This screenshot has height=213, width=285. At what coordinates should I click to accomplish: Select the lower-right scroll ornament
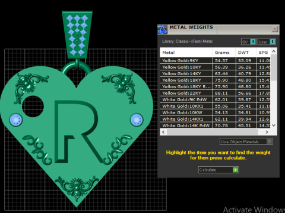click(x=117, y=149)
